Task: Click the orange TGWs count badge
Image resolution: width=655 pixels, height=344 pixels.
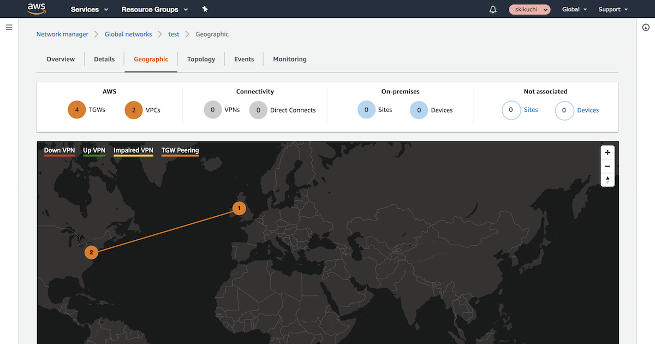Action: tap(77, 110)
